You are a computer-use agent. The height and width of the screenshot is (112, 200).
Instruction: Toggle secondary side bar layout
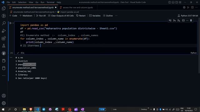click(177, 2)
